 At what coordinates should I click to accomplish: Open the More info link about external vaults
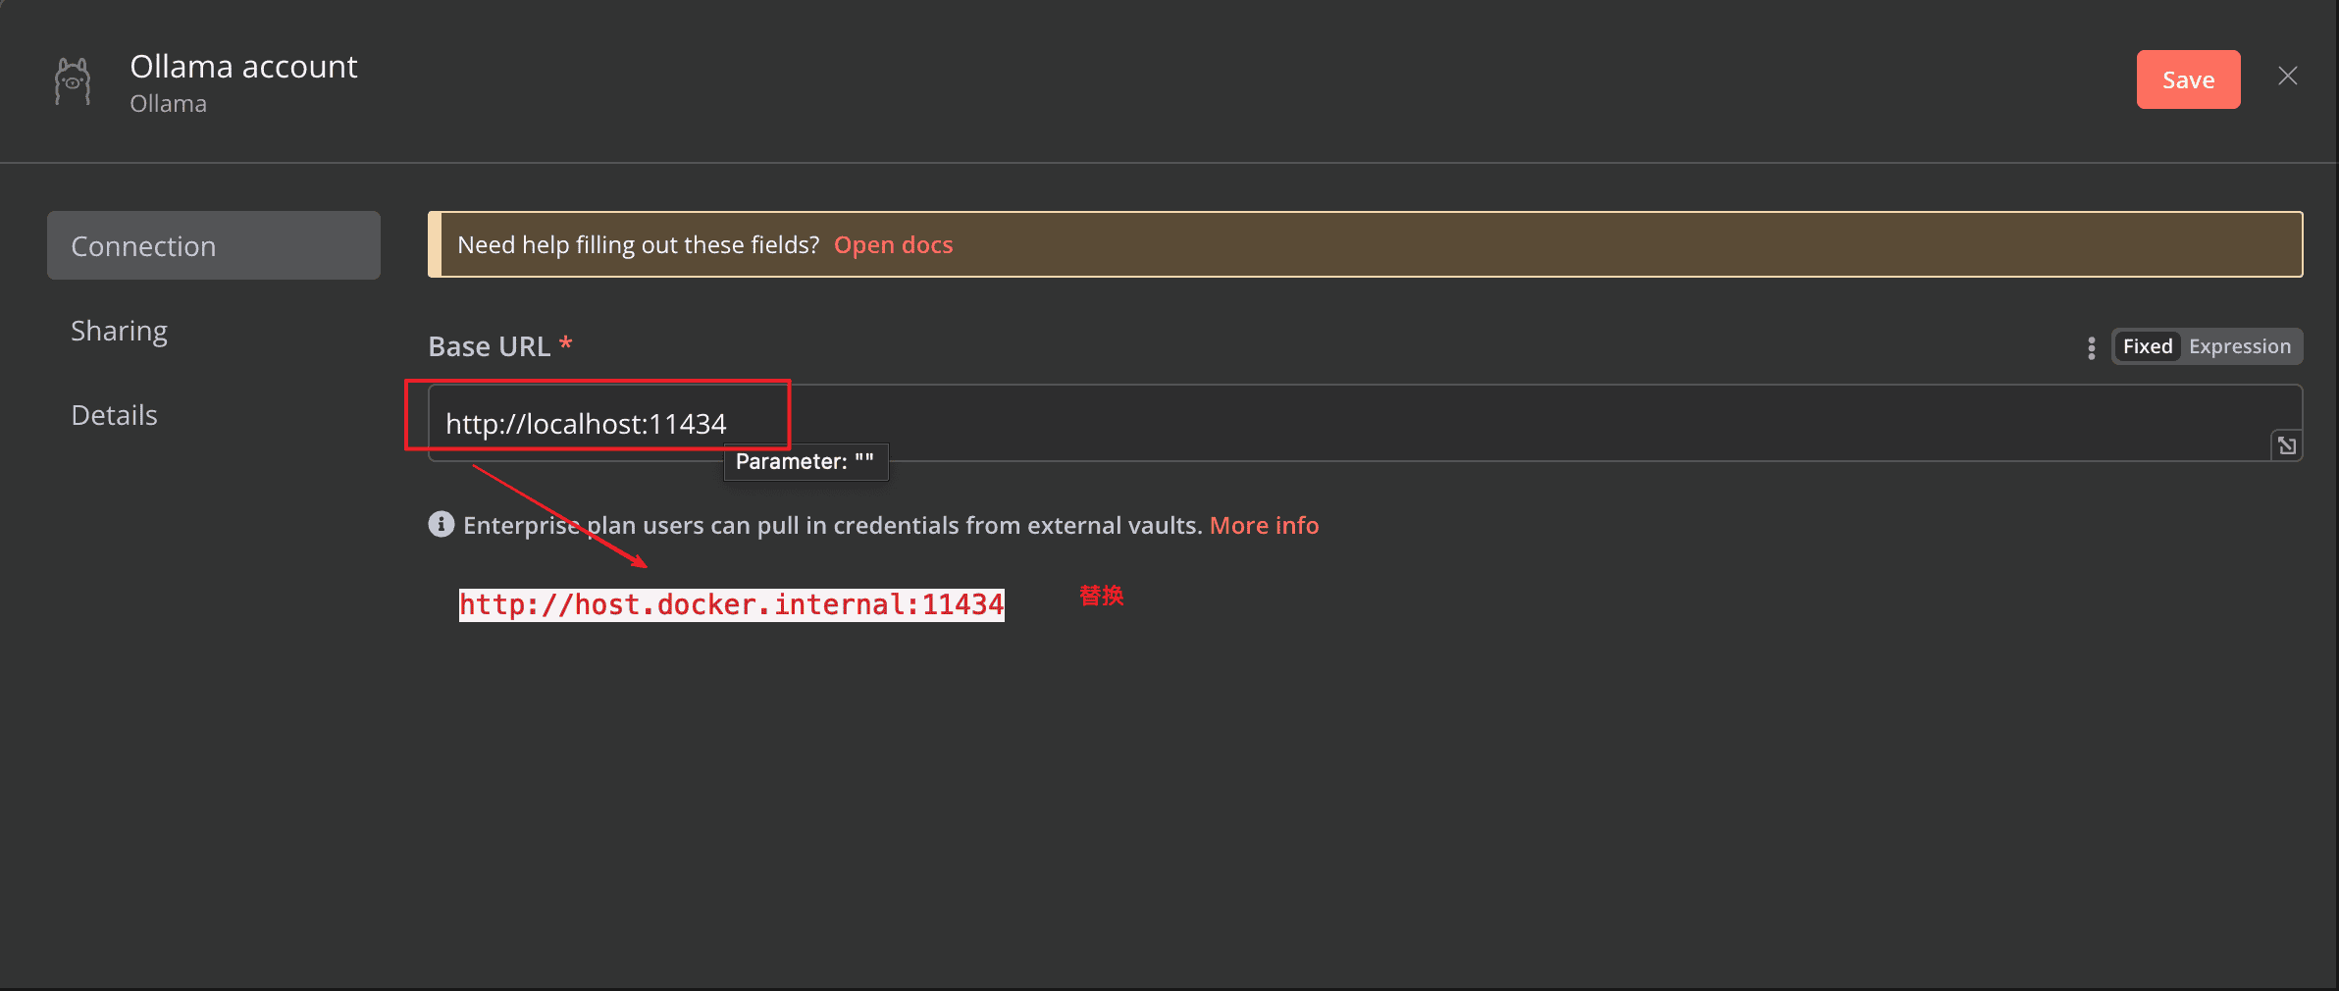click(x=1264, y=525)
